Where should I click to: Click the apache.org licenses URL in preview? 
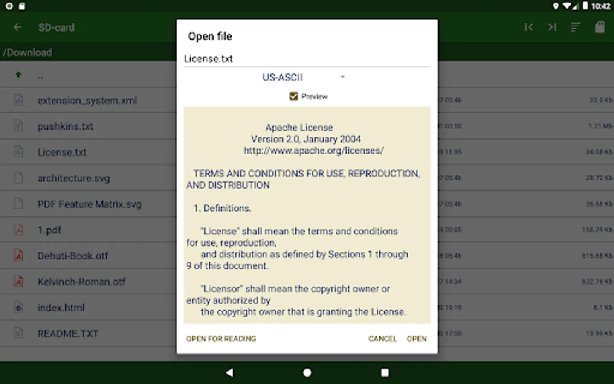point(313,151)
